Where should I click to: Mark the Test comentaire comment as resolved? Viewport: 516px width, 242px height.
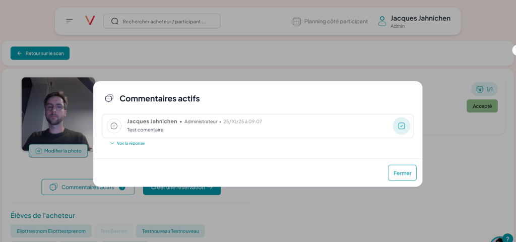[401, 126]
